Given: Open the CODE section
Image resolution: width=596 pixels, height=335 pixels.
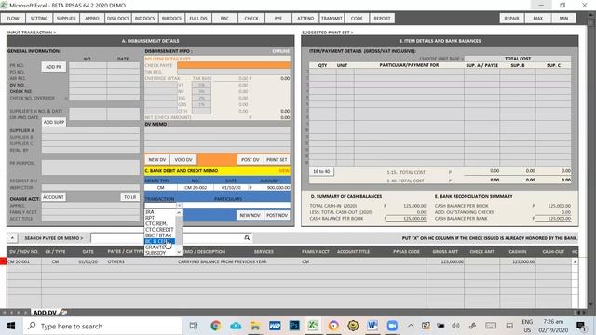Looking at the screenshot, I should pos(357,19).
